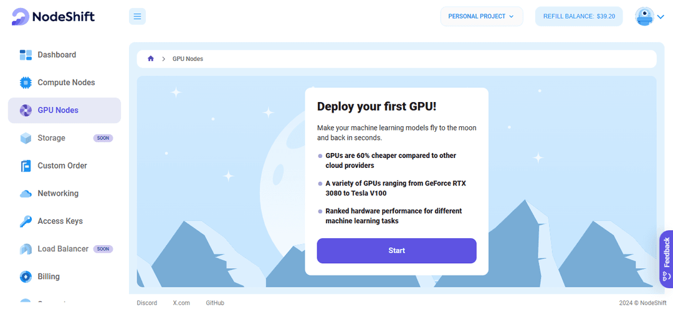Click the NodeShift logo

pos(53,17)
